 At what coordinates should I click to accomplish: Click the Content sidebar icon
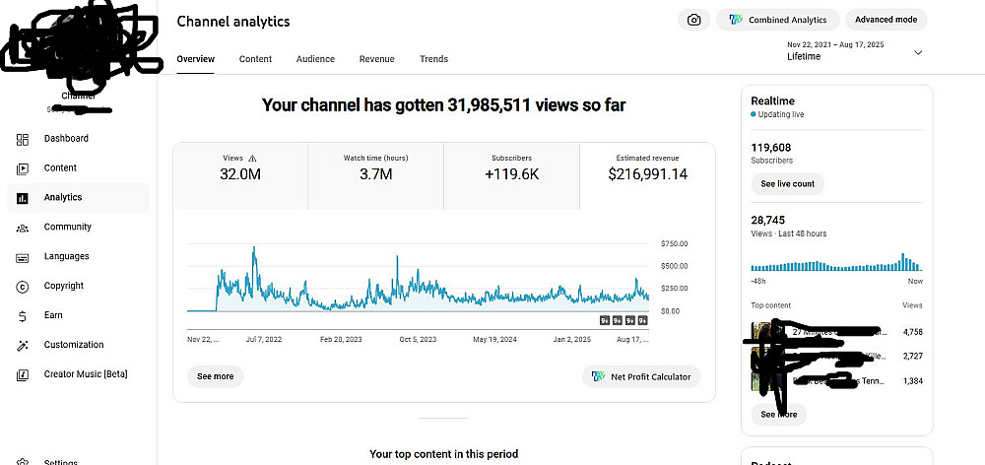[x=23, y=168]
